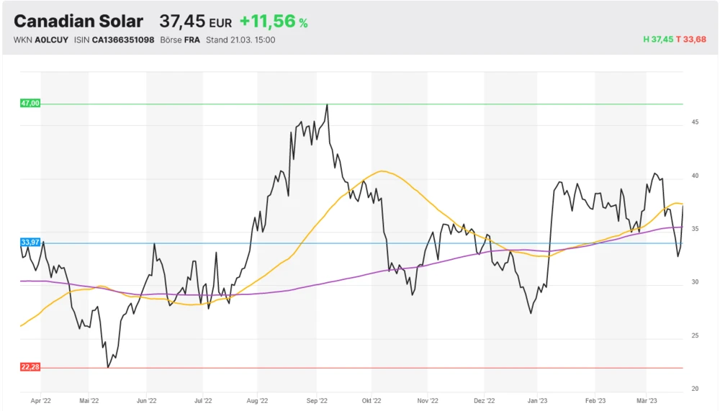Click the red 22,28 low price label

point(30,367)
